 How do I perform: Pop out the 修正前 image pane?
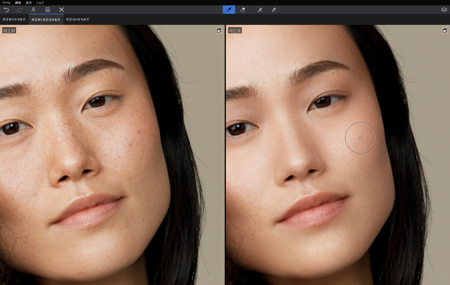[x=219, y=31]
